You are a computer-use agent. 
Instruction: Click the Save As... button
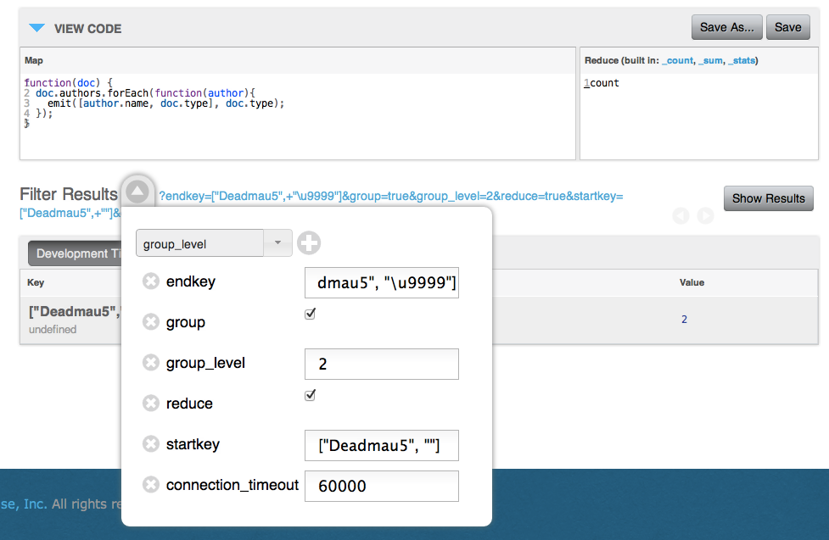[x=726, y=27]
